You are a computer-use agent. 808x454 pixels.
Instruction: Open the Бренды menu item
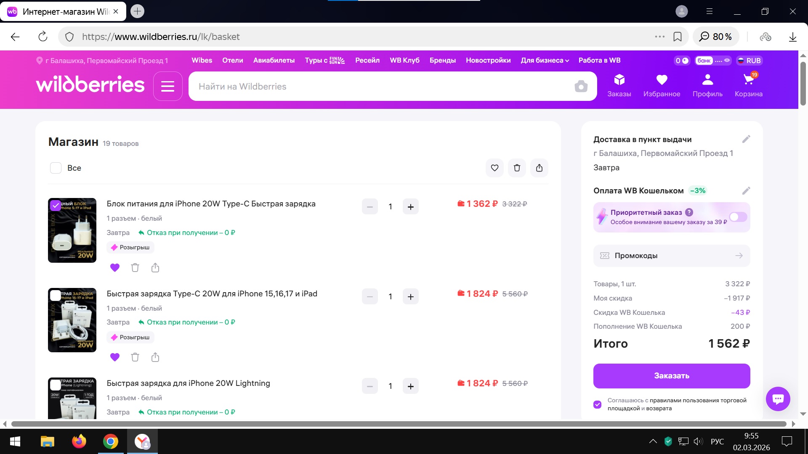[442, 61]
